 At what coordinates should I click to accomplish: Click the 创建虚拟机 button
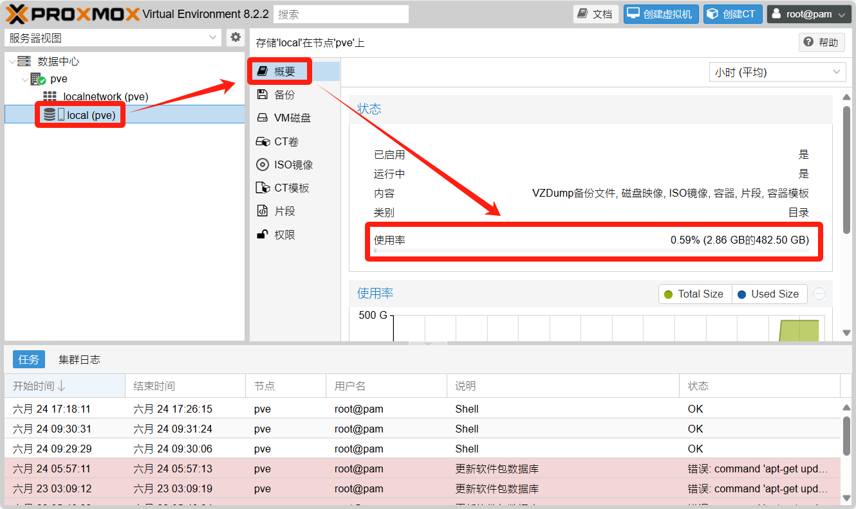pyautogui.click(x=660, y=14)
